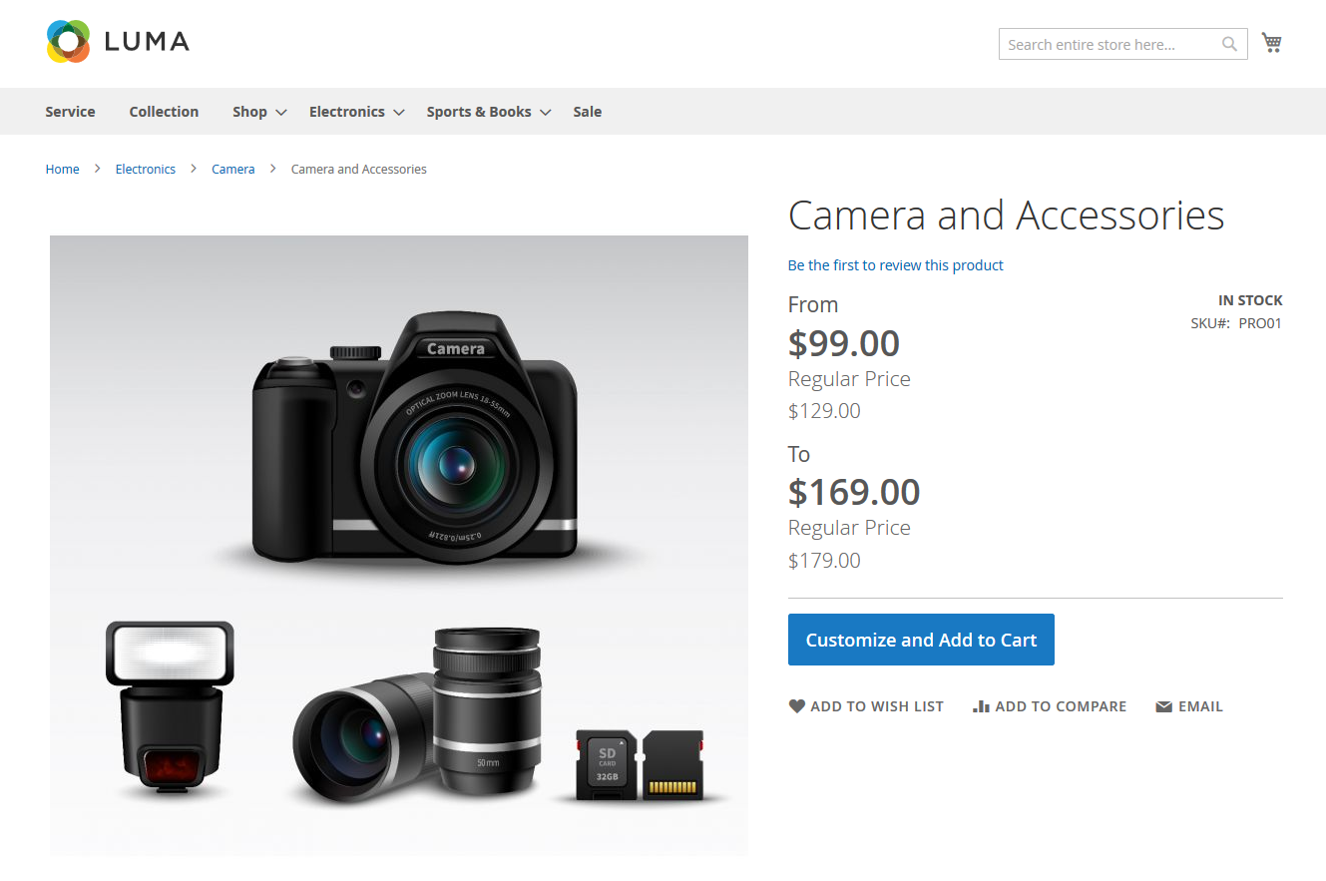
Task: Open the Shop dropdown chevron
Action: [x=279, y=112]
